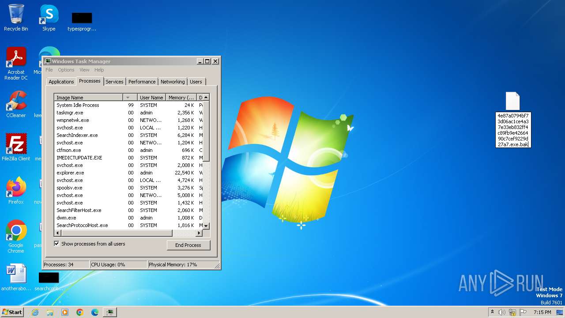
Task: Open the anotherabo Word document icon
Action: point(16,277)
